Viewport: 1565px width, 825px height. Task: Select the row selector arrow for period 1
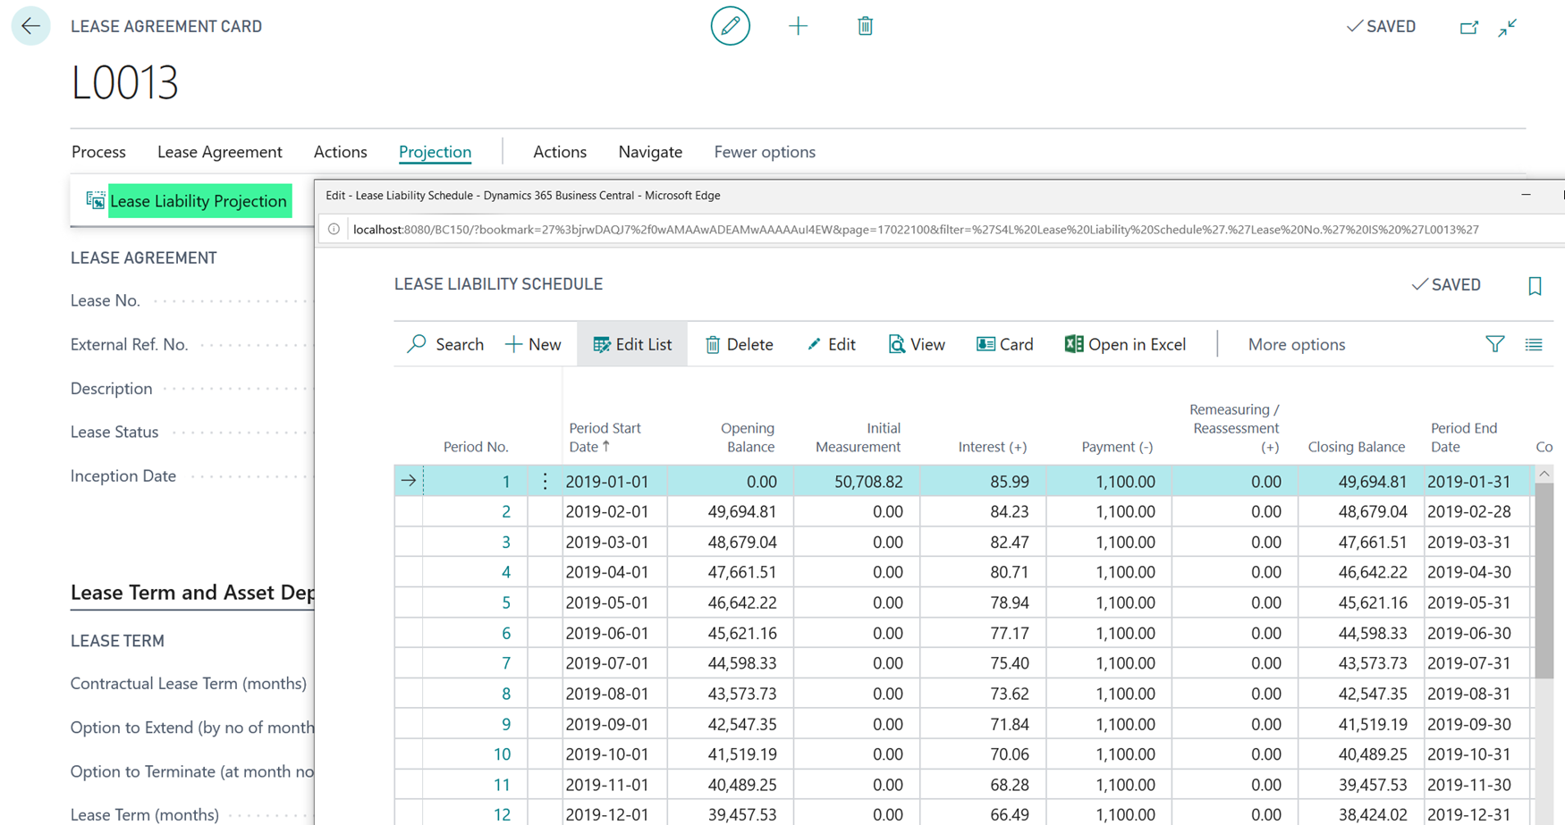point(409,481)
